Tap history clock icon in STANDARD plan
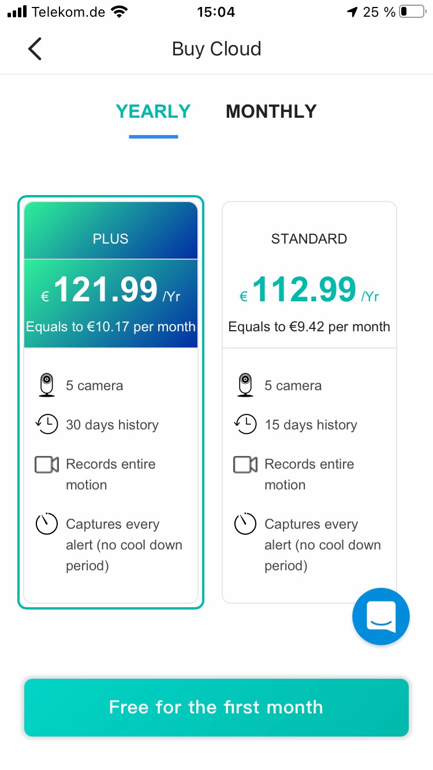Viewport: 433px width, 770px height. pyautogui.click(x=245, y=424)
